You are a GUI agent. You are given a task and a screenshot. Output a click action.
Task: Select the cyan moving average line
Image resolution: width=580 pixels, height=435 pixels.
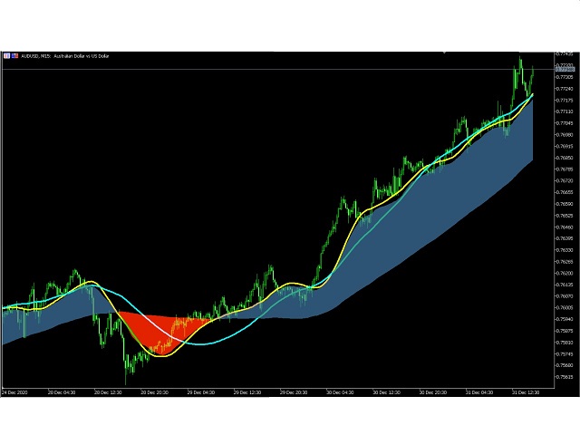(x=201, y=344)
